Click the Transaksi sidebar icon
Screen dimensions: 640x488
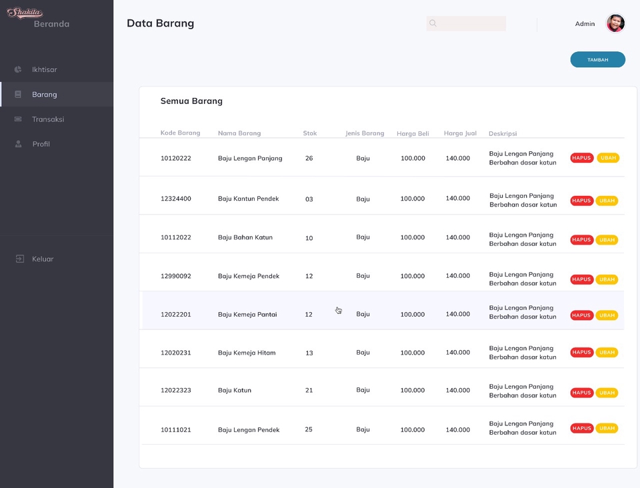17,119
